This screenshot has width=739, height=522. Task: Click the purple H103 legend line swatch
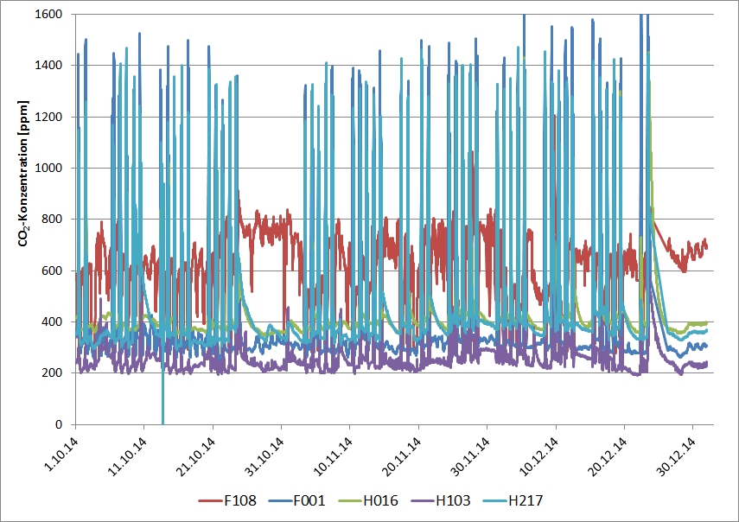point(423,500)
